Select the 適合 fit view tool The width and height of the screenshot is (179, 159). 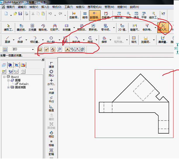136,15
